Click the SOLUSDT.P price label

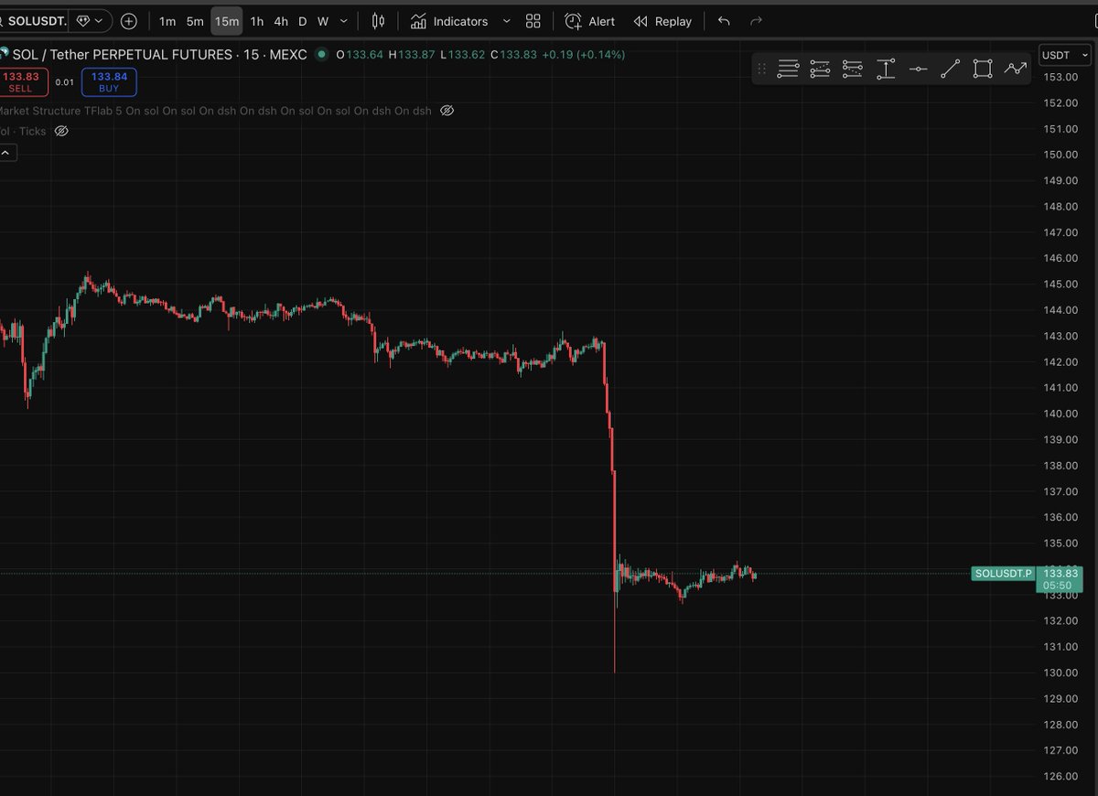(x=1004, y=574)
